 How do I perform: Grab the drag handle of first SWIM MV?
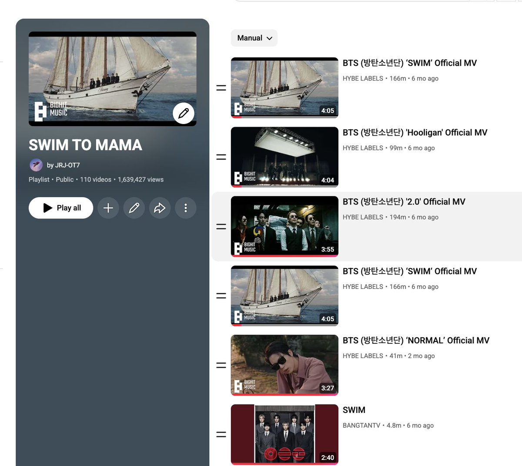221,87
